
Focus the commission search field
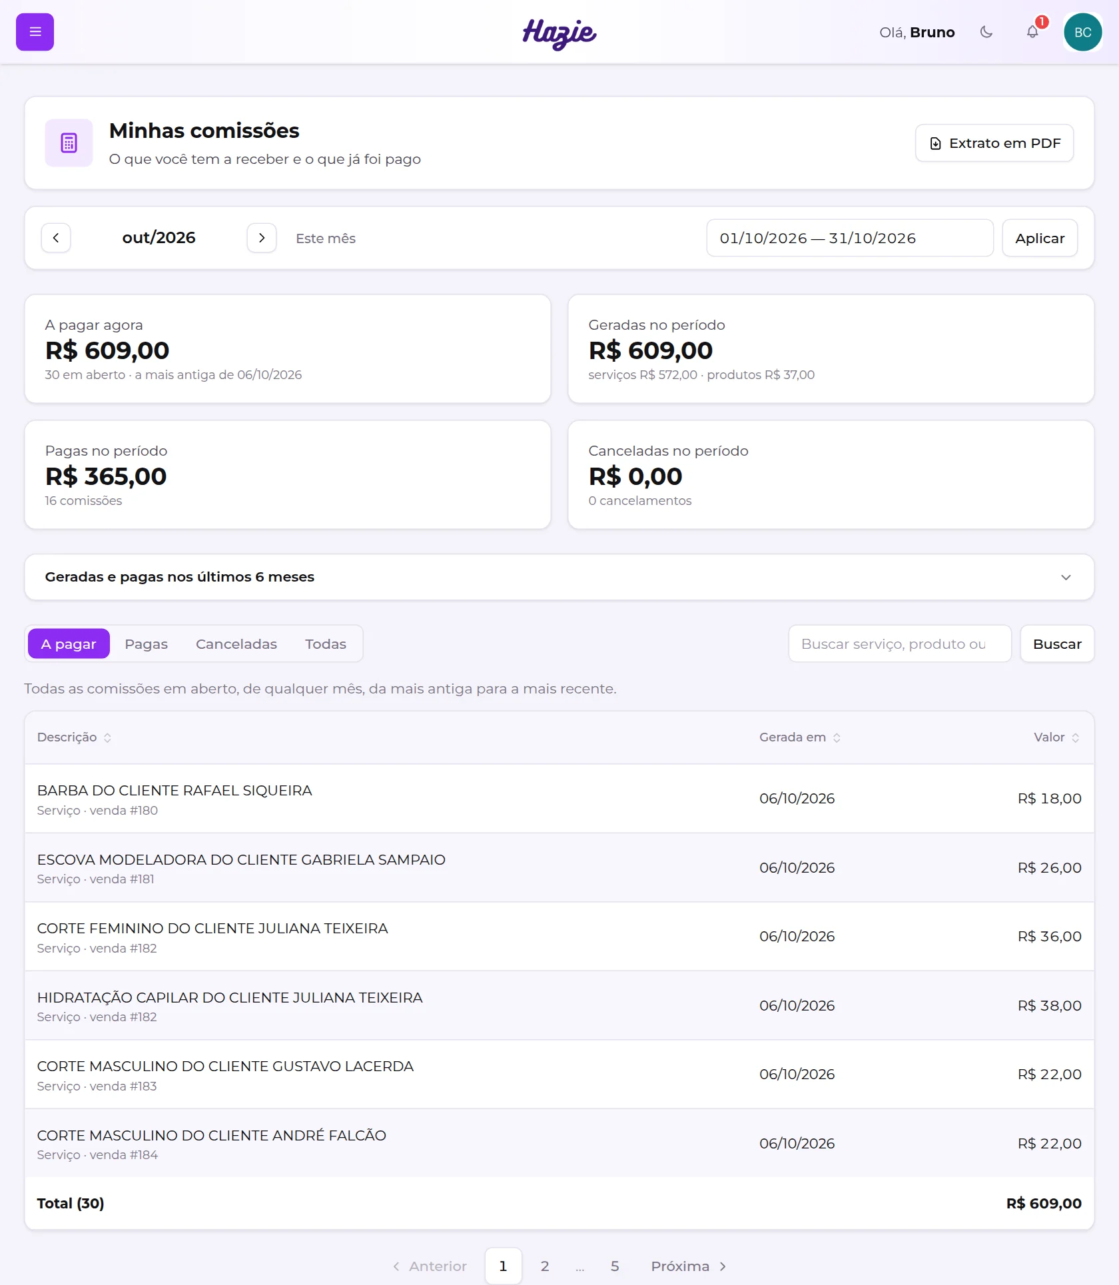(x=900, y=643)
